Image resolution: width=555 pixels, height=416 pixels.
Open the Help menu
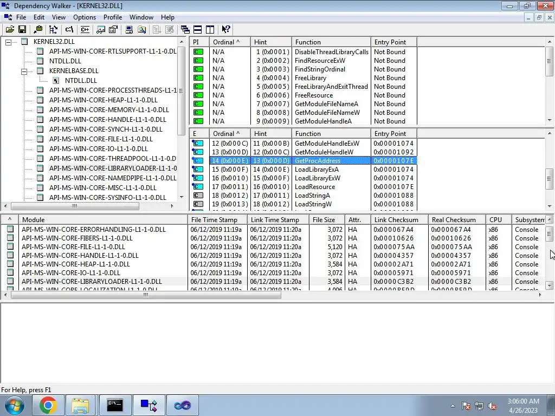(x=167, y=17)
